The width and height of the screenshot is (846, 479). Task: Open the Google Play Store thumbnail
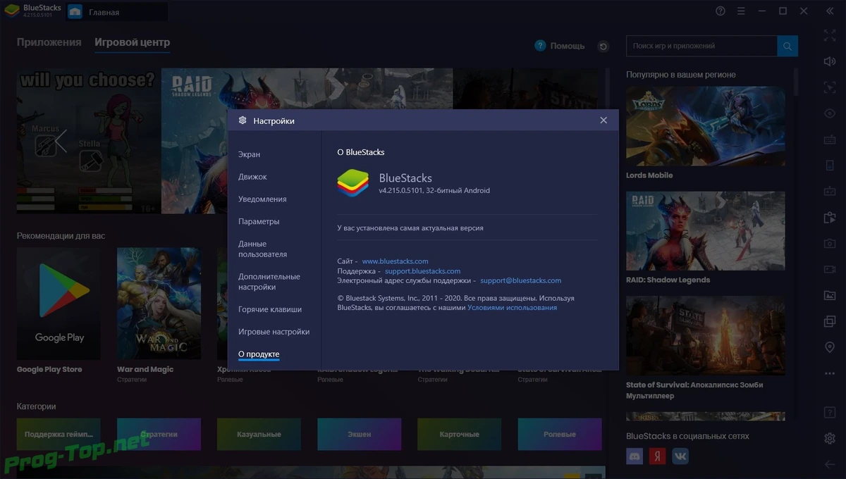pos(59,304)
